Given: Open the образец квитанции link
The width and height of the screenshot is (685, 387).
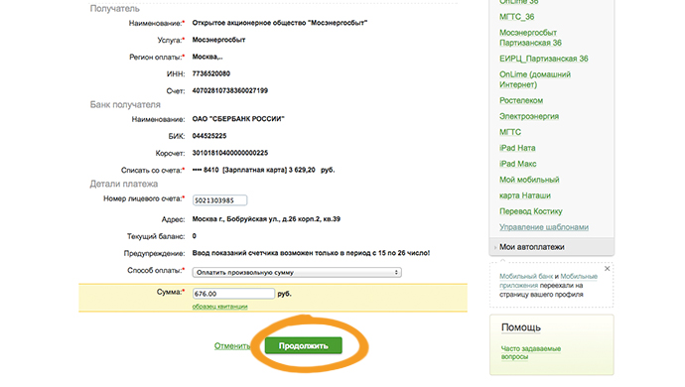Looking at the screenshot, I should 219,307.
